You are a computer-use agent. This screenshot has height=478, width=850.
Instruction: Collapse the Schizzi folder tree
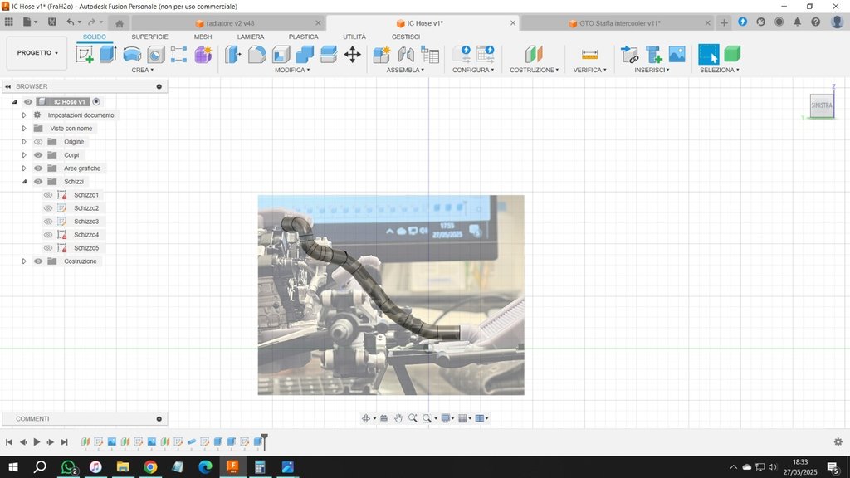[24, 182]
